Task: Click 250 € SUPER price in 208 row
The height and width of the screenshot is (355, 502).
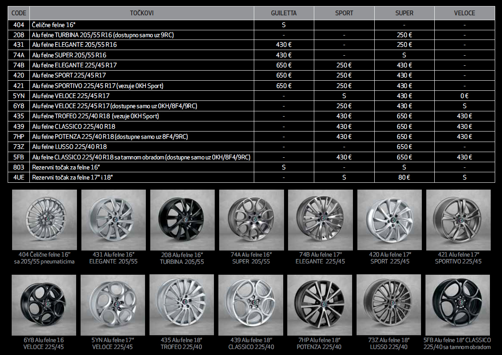Action: pos(404,35)
